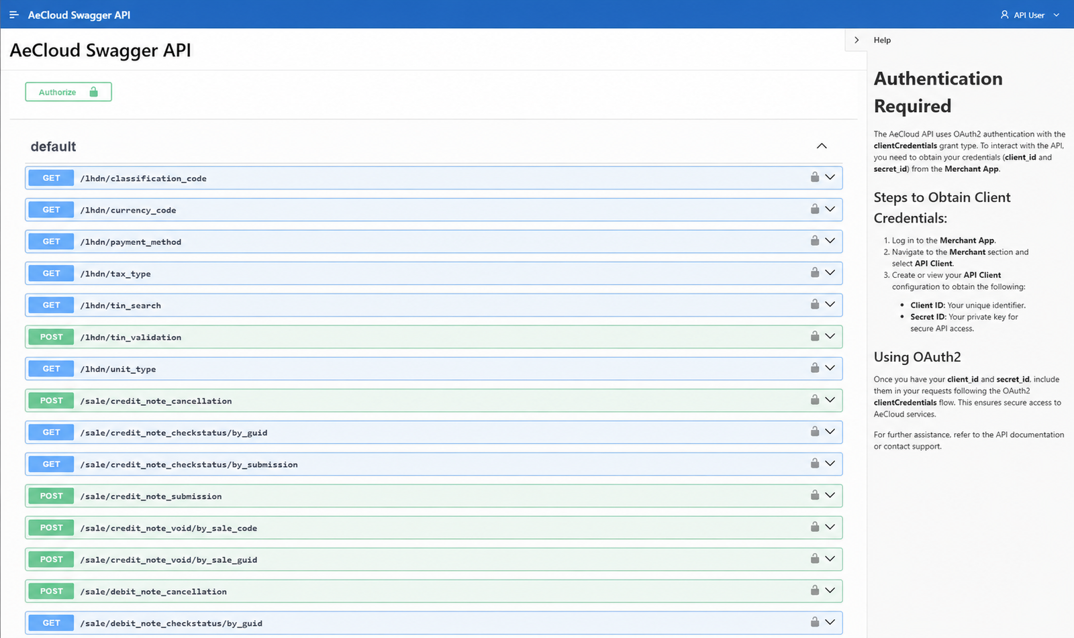Click the lock icon for /lhdn/tax_type
Image resolution: width=1074 pixels, height=638 pixels.
click(814, 272)
